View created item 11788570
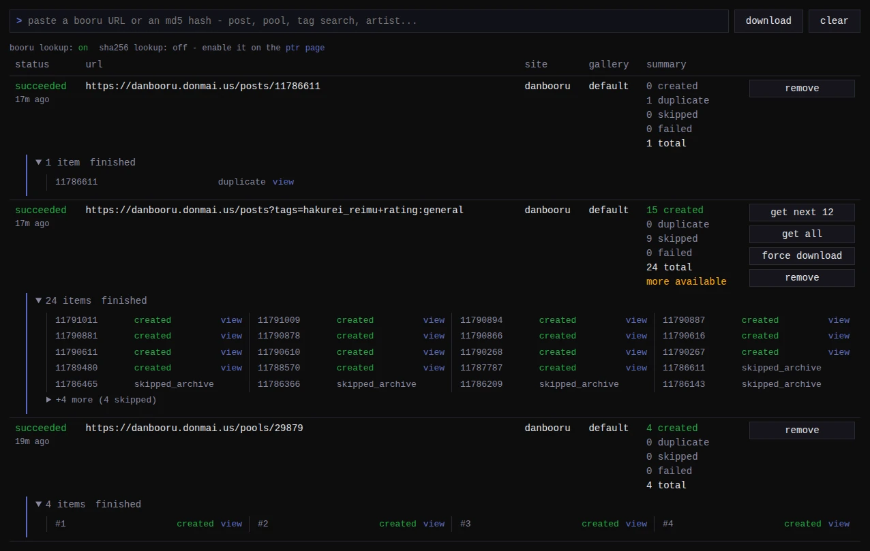The height and width of the screenshot is (551, 870). [x=434, y=368]
